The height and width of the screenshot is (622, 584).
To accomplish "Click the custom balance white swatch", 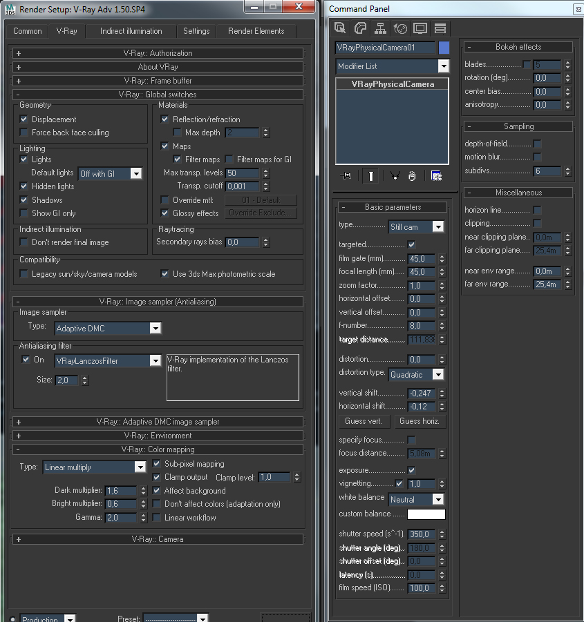I will pos(426,514).
